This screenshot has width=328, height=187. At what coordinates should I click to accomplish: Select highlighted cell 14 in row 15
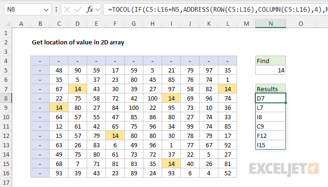[x=171, y=164]
